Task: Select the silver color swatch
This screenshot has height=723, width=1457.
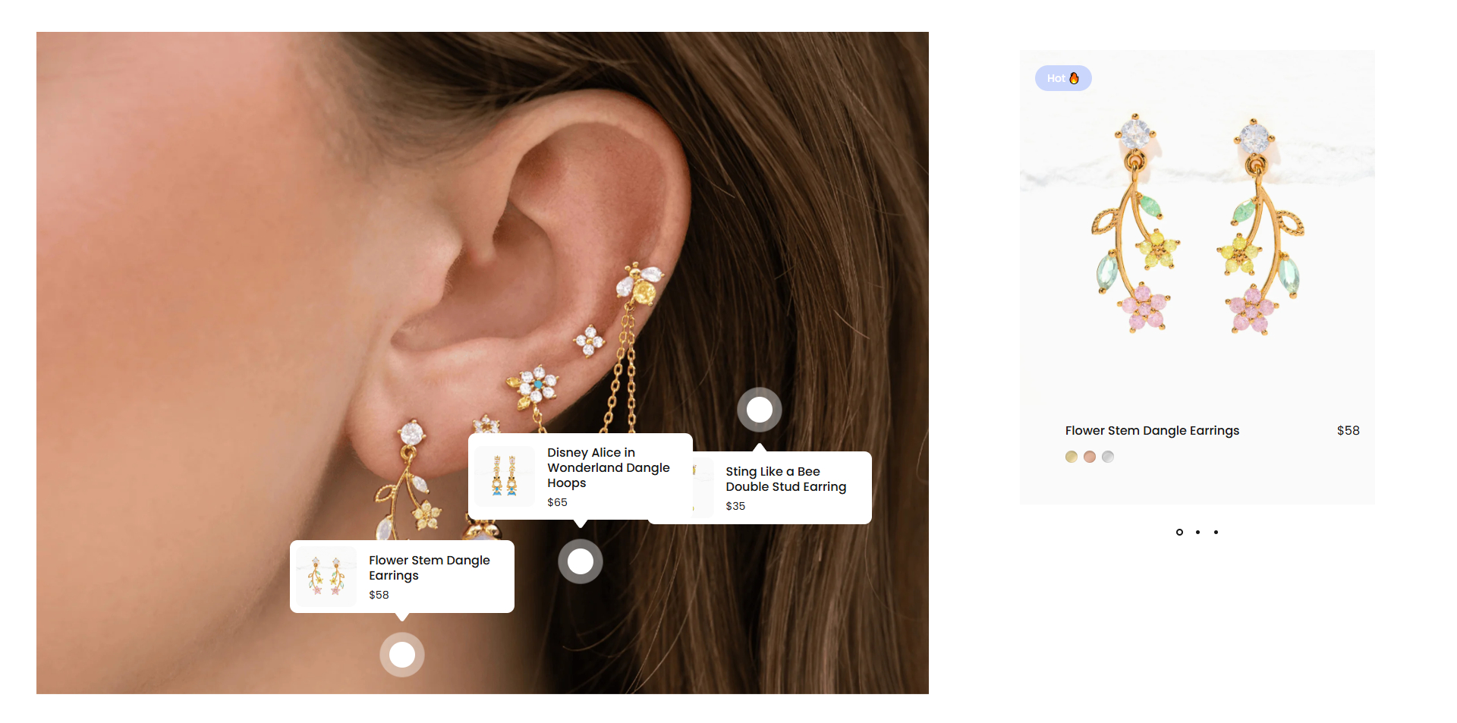Action: [x=1108, y=457]
